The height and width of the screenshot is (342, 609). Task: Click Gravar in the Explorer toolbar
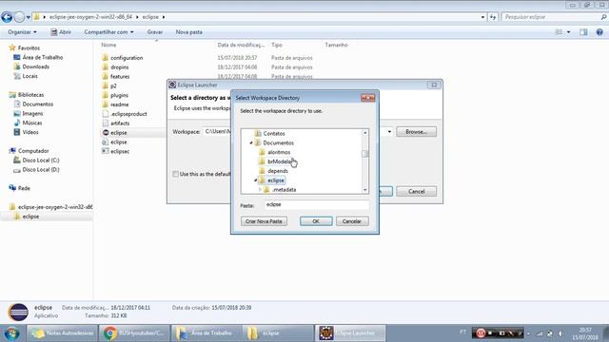tap(154, 32)
